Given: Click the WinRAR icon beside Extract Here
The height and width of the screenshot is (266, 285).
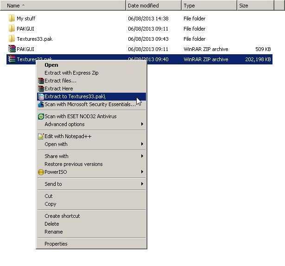Looking at the screenshot, I should [x=41, y=89].
